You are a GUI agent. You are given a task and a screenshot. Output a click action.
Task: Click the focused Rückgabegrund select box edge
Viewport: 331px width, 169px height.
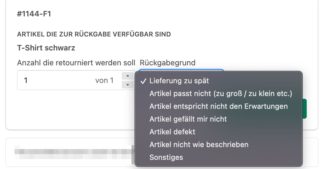pyautogui.click(x=181, y=70)
